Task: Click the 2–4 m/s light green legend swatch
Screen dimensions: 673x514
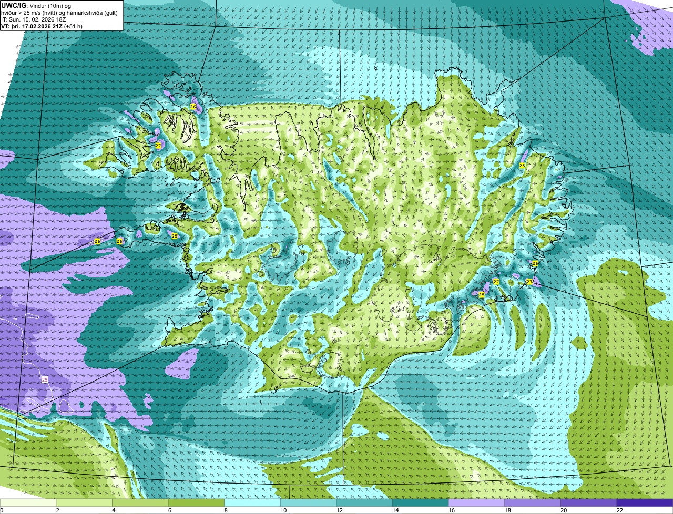Action: tap(84, 502)
